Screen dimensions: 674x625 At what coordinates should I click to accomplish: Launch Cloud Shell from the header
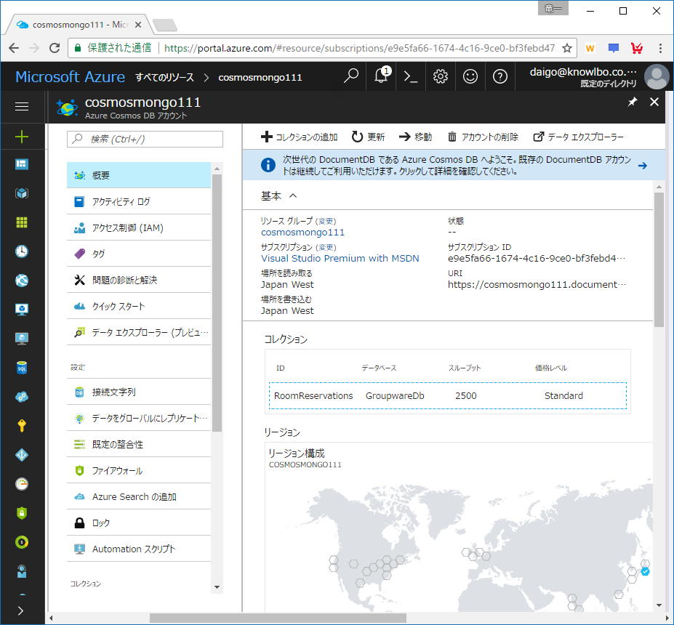(x=411, y=76)
